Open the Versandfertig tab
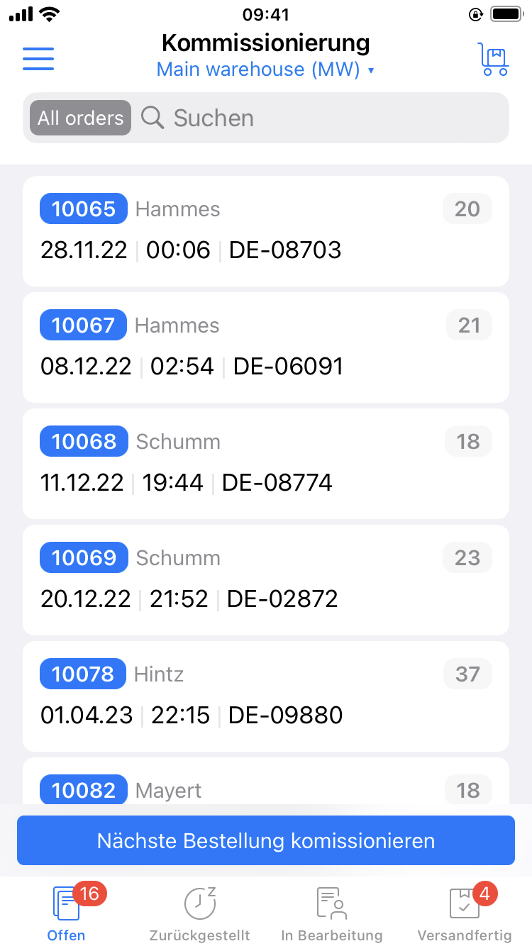 465,915
